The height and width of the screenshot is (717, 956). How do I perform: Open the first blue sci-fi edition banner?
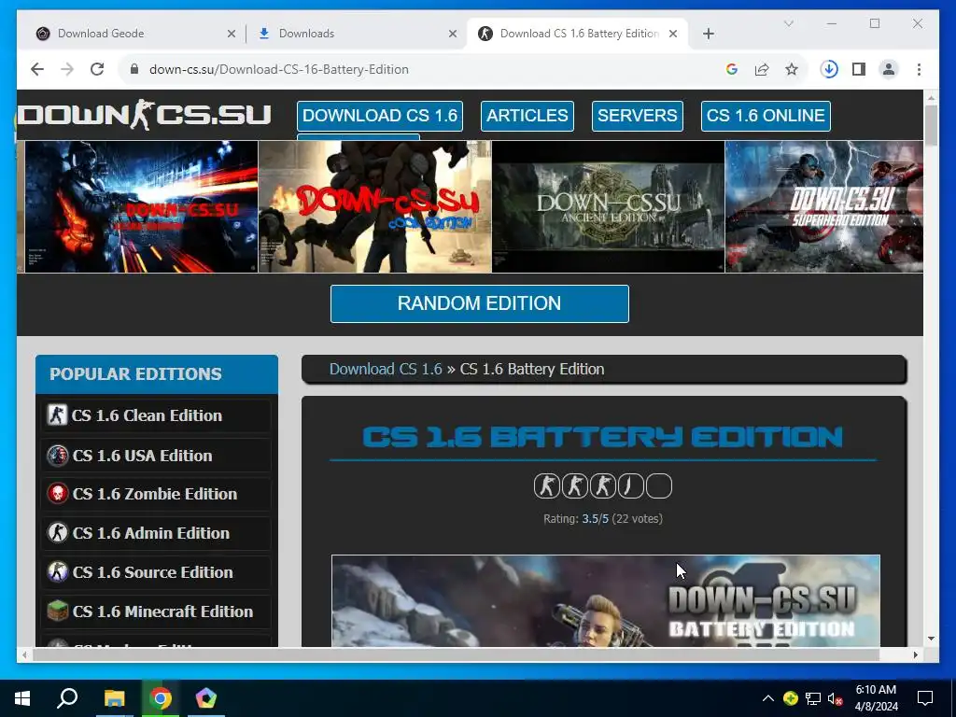point(141,206)
